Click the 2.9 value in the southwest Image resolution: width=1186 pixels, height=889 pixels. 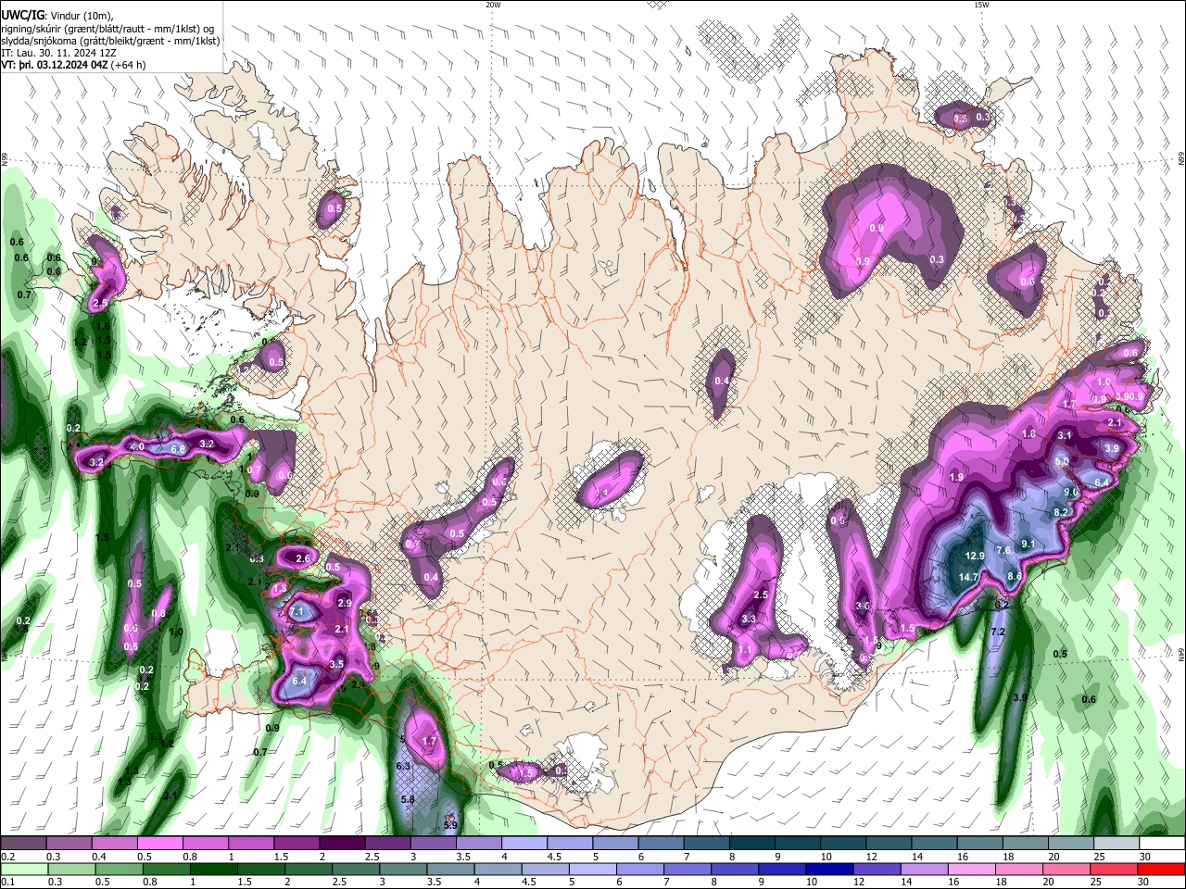click(x=345, y=604)
